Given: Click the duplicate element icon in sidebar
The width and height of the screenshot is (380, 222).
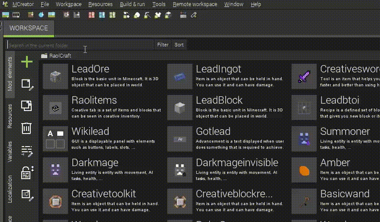Looking at the screenshot, I should (x=26, y=106).
